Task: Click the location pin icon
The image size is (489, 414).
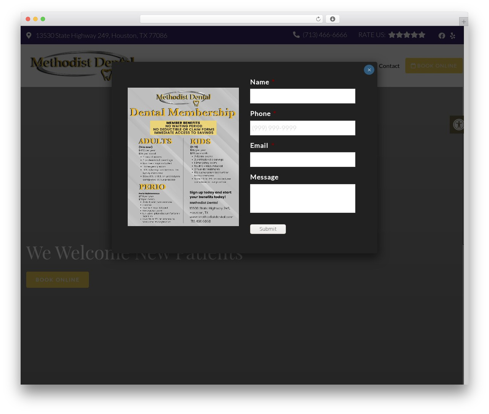Action: point(29,36)
